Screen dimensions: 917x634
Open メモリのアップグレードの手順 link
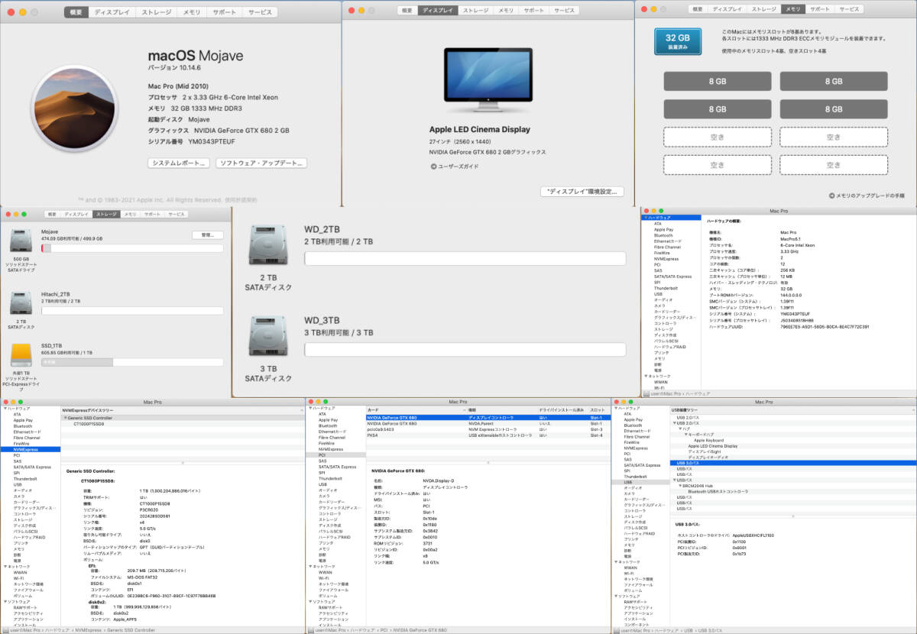pos(871,196)
